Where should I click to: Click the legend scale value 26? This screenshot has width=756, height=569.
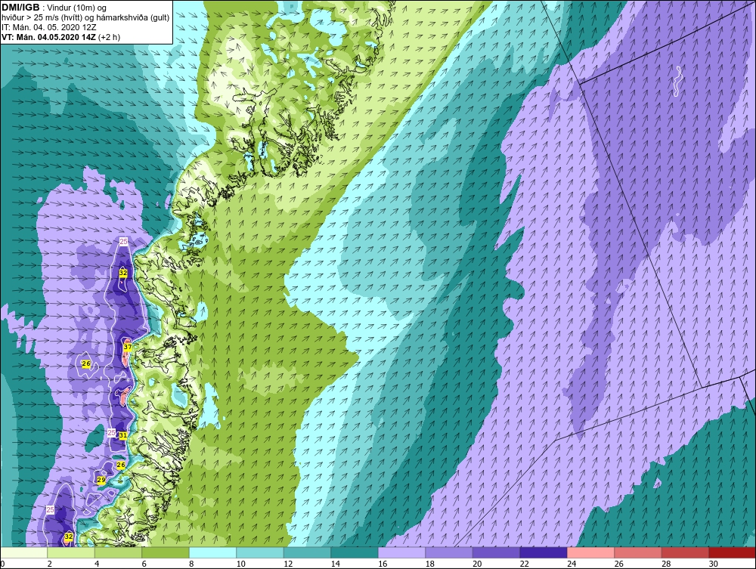tap(618, 564)
